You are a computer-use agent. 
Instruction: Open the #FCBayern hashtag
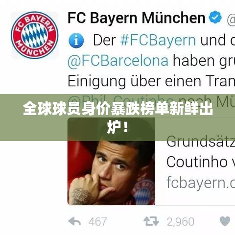[158, 41]
